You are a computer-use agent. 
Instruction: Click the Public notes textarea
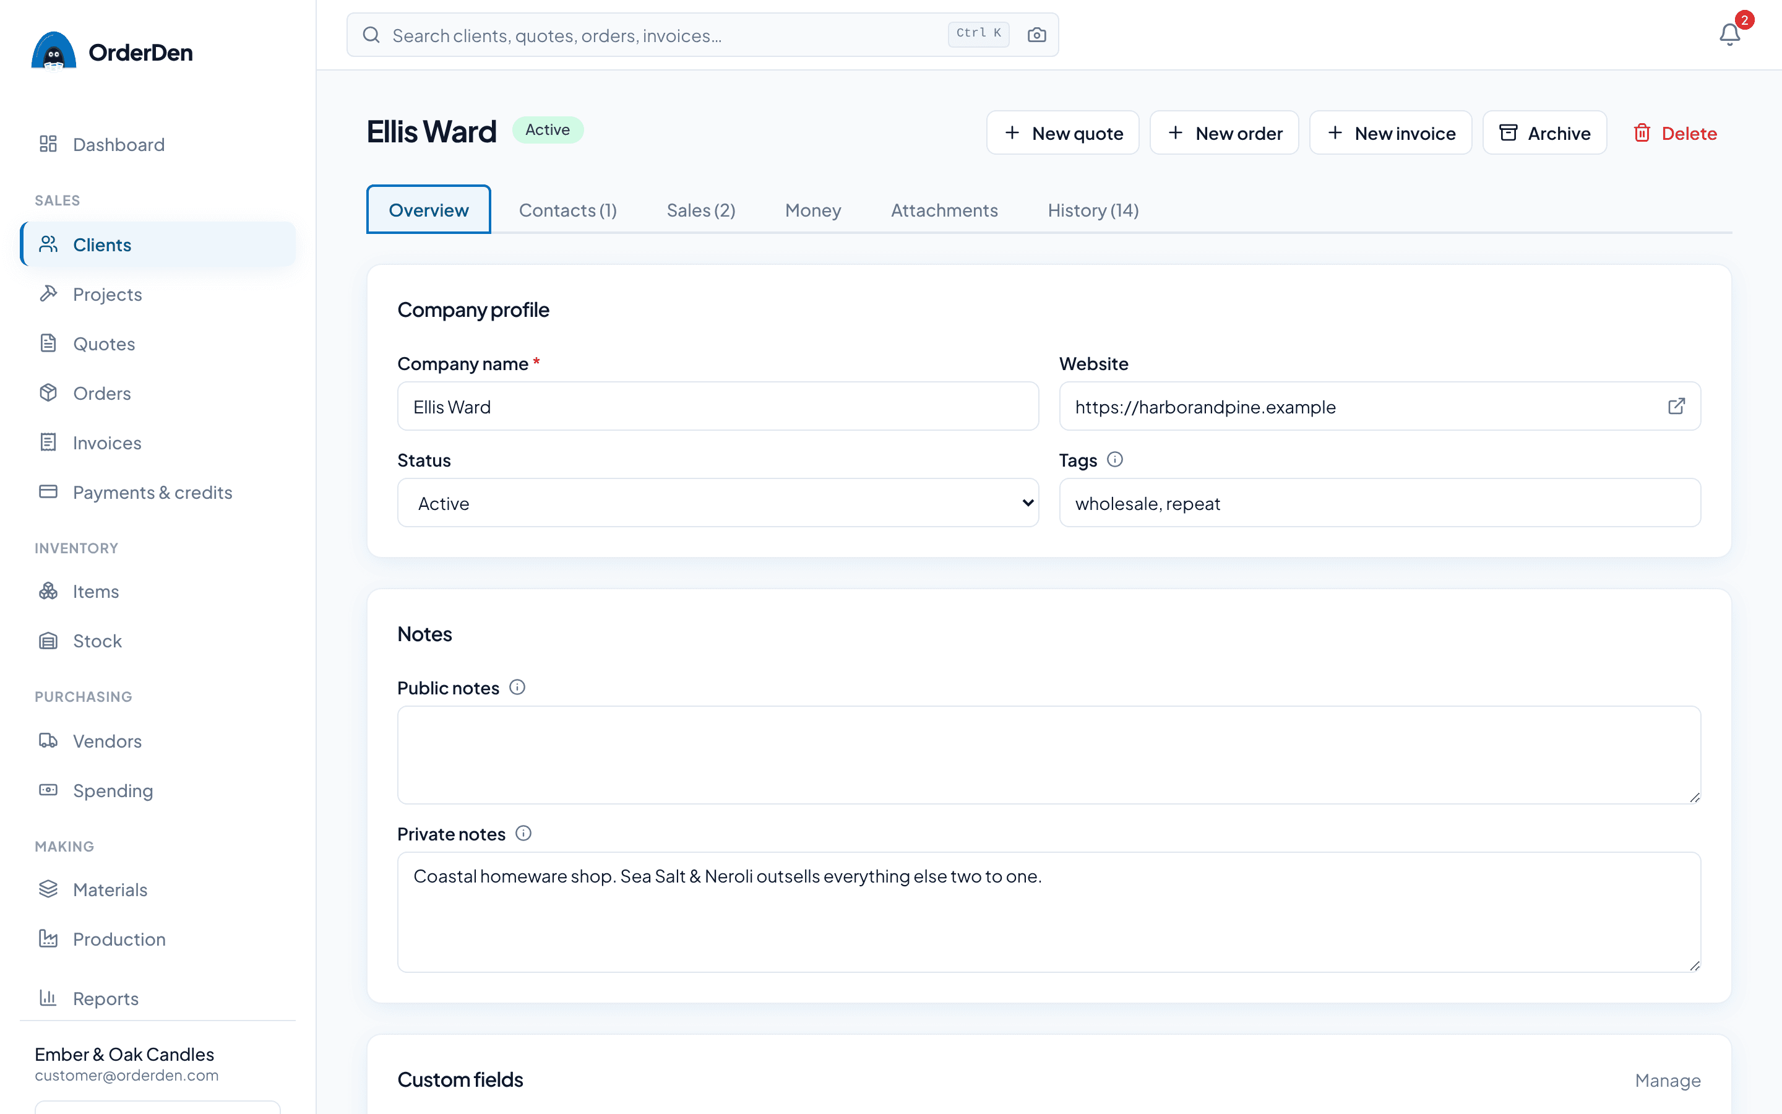point(1049,754)
